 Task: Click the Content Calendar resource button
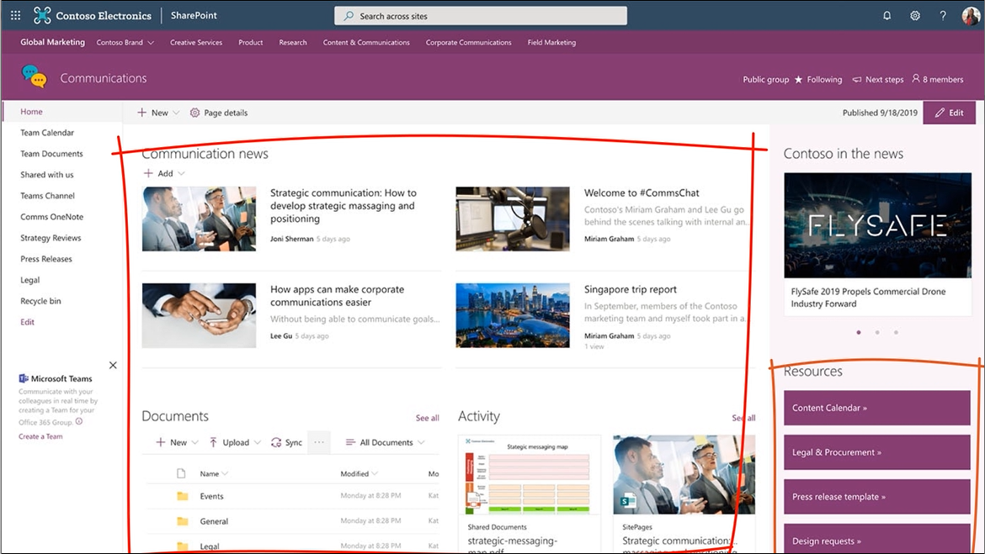pos(877,408)
